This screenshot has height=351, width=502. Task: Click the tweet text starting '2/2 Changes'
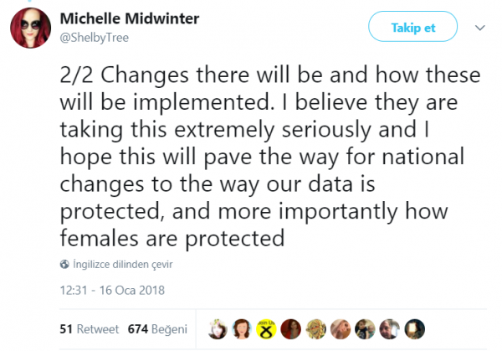270,157
